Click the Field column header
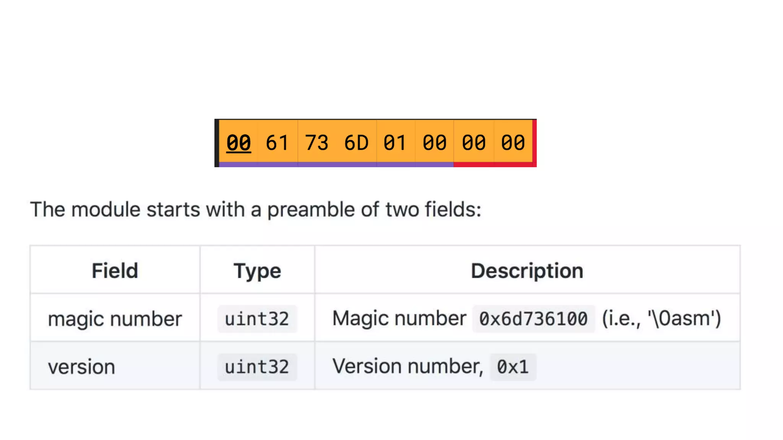Screen dimensions: 783x440 115,271
